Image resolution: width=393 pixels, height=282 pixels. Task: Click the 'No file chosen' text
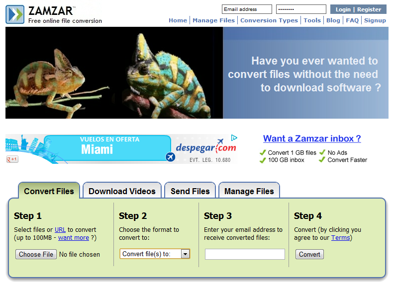point(80,255)
